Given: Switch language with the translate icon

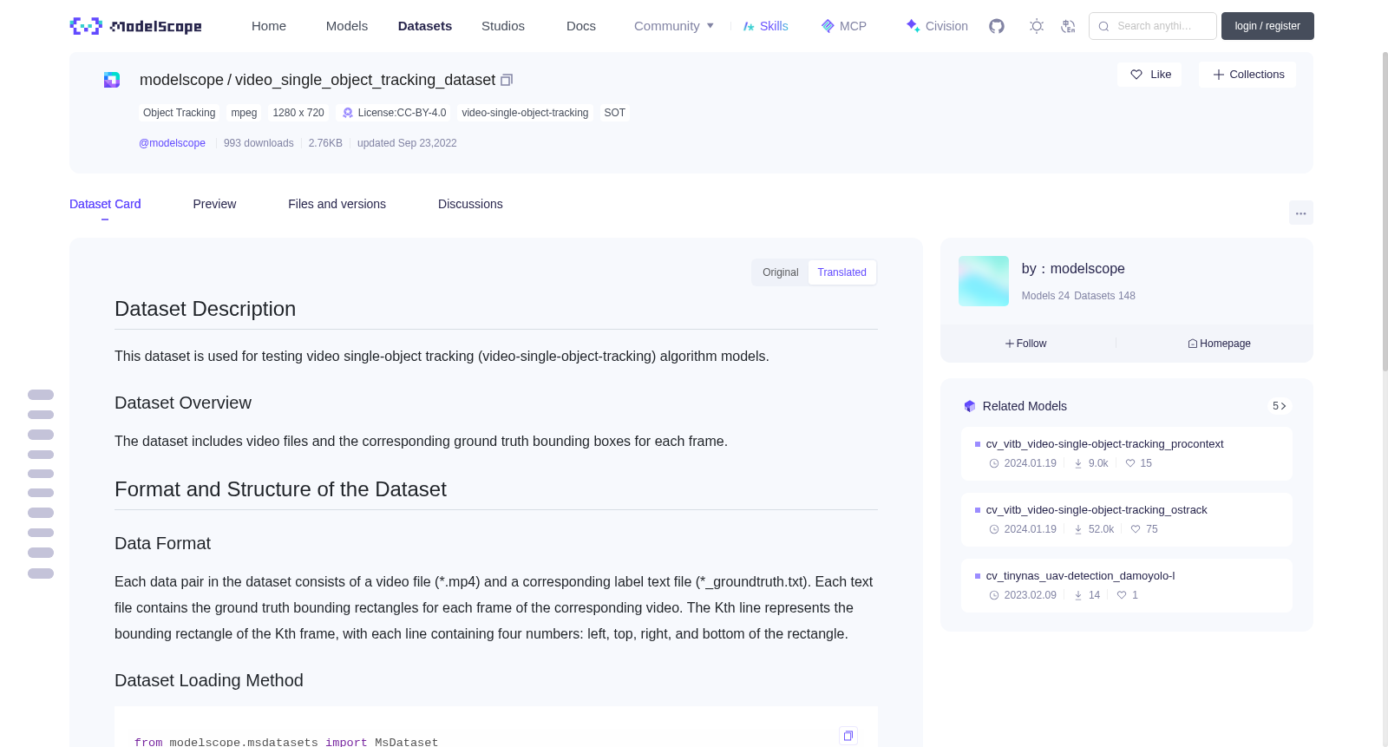Looking at the screenshot, I should [x=1069, y=26].
